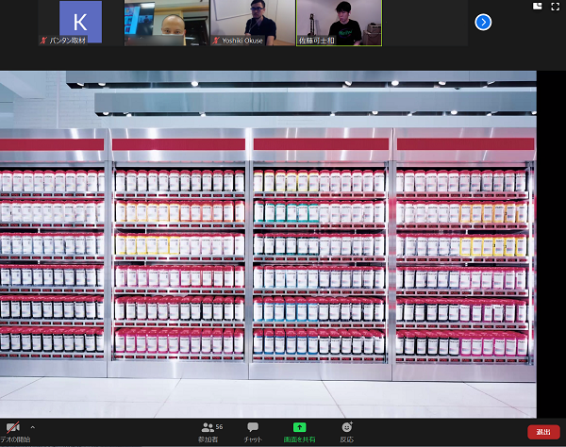The image size is (566, 447).
Task: Click the muted mic icon on パンタン取材 tile
Action: tap(43, 41)
